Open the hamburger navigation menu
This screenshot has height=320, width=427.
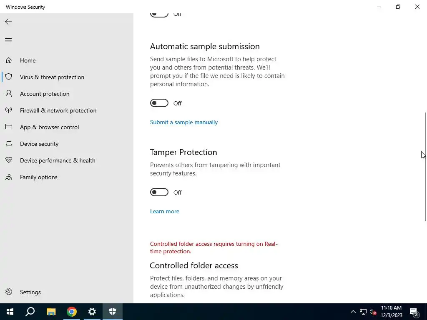click(8, 40)
